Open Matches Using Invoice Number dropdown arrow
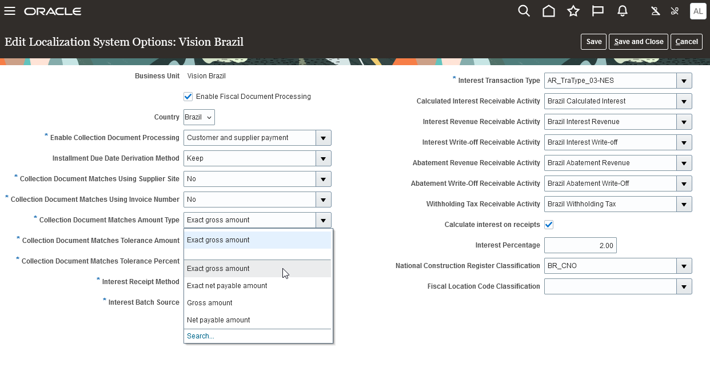Viewport: 710px width, 371px height. (324, 200)
